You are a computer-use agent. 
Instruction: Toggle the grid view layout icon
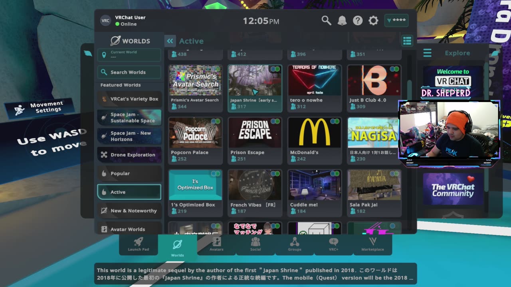[407, 41]
